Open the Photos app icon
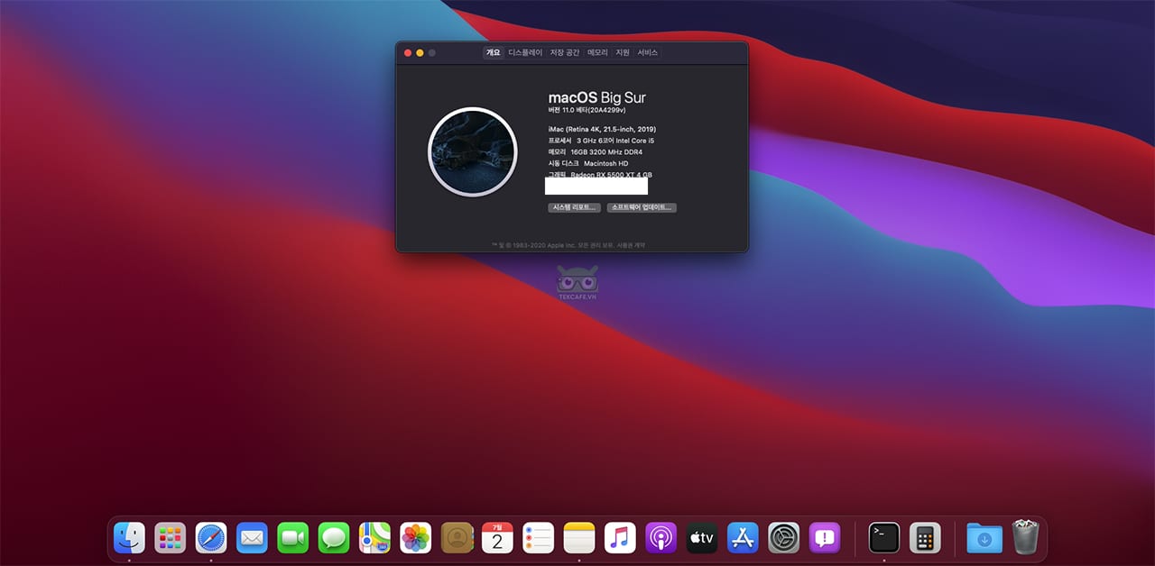The width and height of the screenshot is (1155, 566). tap(416, 538)
